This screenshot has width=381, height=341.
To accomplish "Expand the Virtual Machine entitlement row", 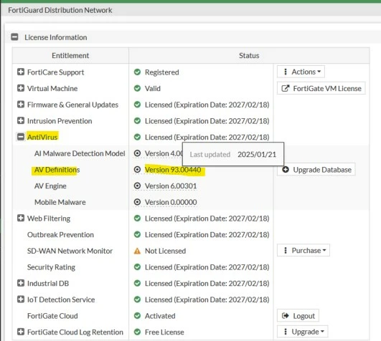I will point(21,88).
